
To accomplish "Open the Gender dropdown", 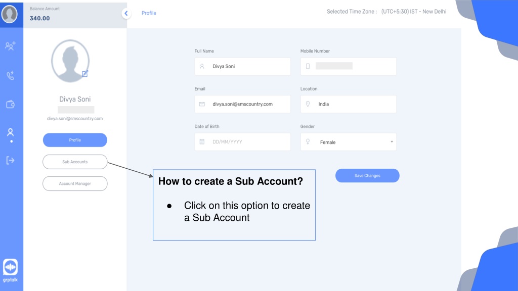I will click(x=348, y=142).
